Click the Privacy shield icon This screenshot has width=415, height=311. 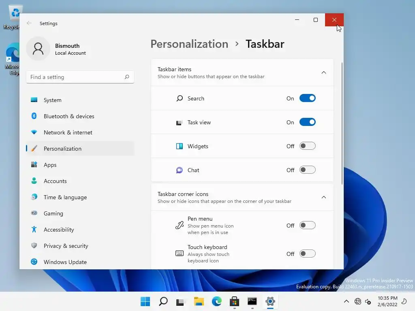[x=34, y=245]
